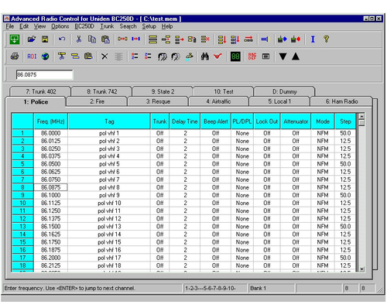
Task: Click the radio with red arrow icon
Action: pyautogui.click(x=296, y=39)
